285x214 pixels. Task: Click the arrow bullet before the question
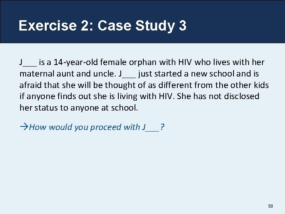24,127
